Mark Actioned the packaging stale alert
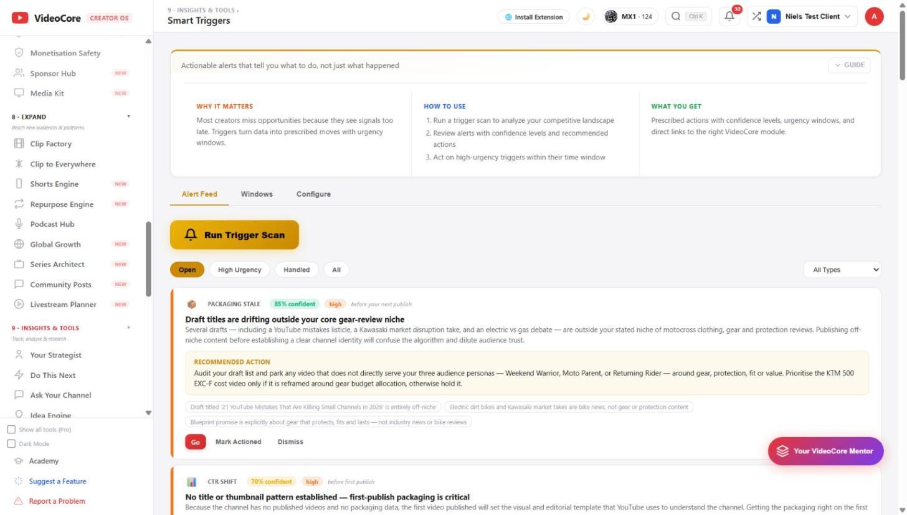Viewport: 907px width, 515px height. pos(239,442)
